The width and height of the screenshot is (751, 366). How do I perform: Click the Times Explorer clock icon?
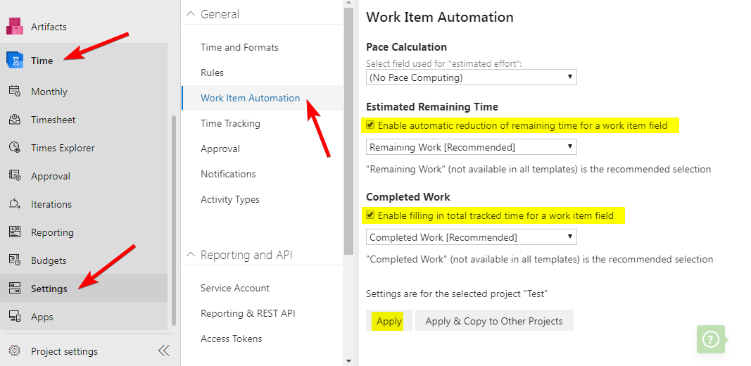[x=15, y=148]
